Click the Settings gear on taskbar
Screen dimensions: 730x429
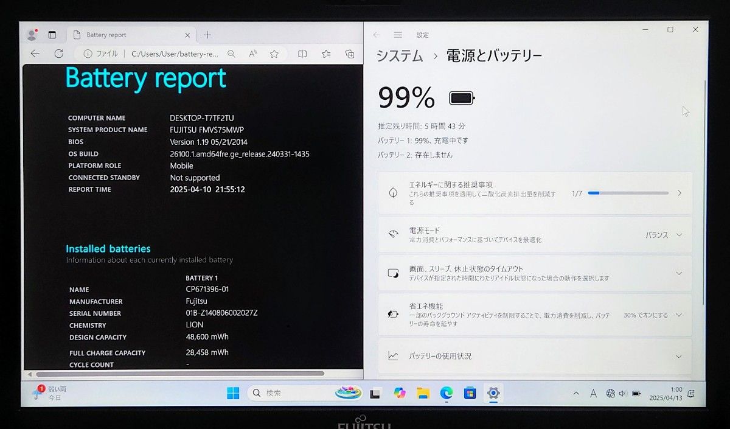tap(493, 393)
